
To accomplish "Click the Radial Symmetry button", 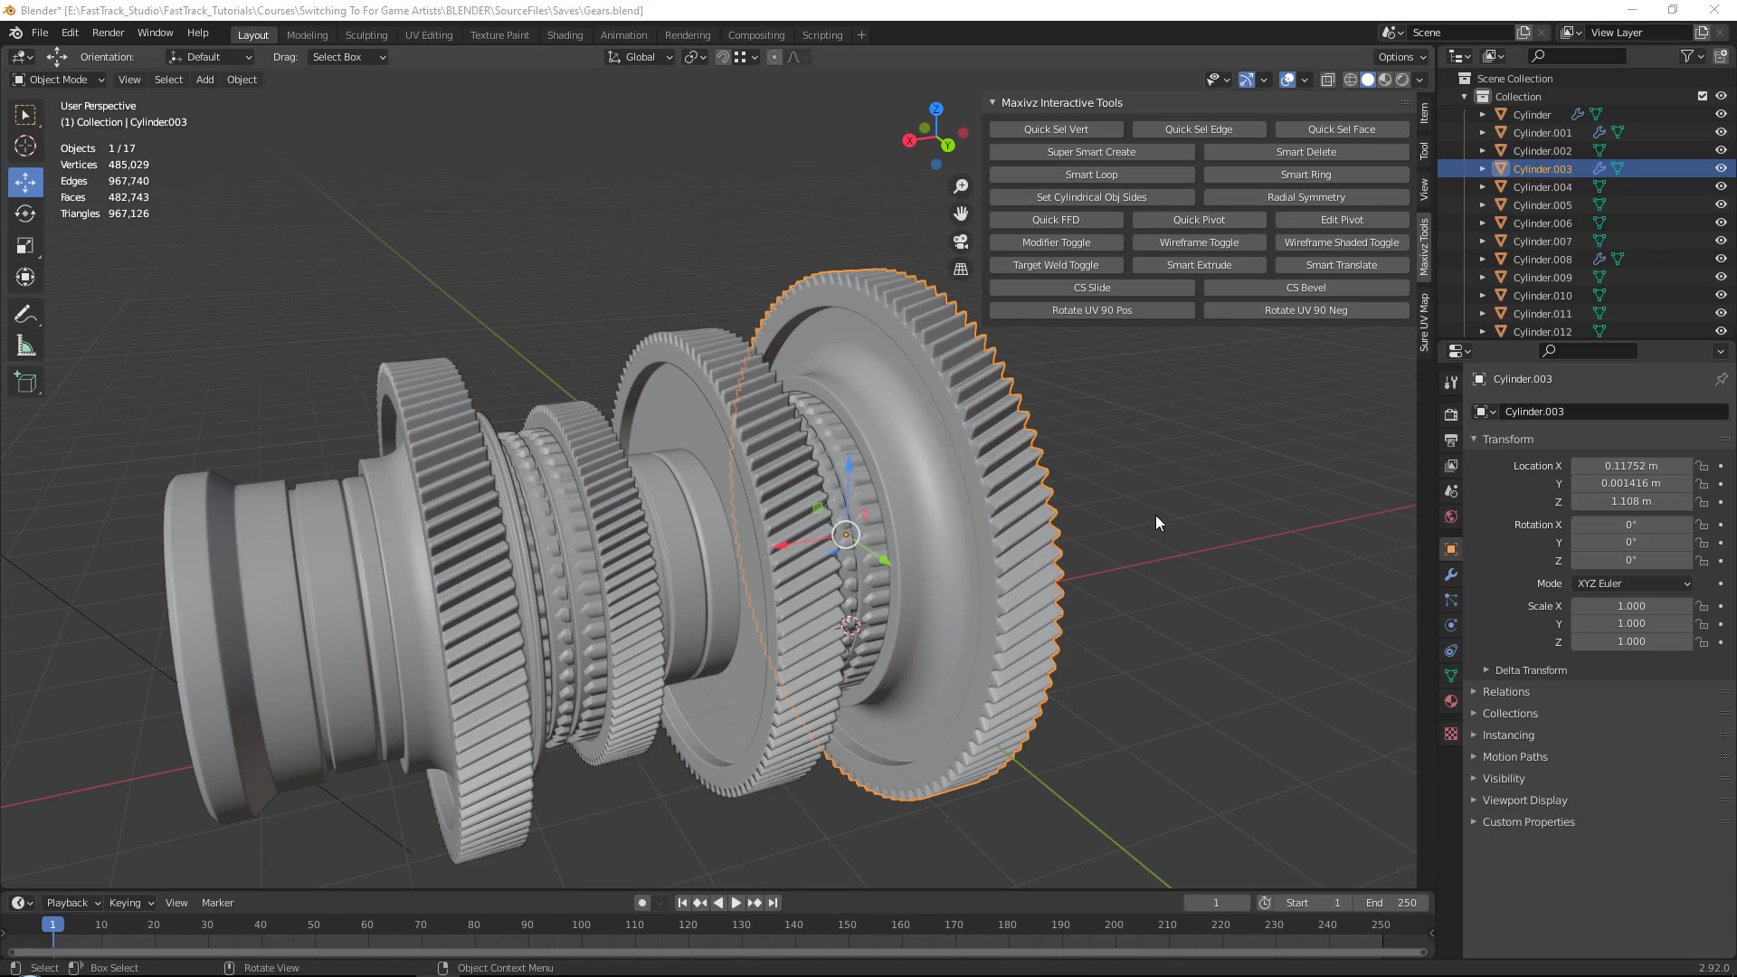I will point(1305,197).
